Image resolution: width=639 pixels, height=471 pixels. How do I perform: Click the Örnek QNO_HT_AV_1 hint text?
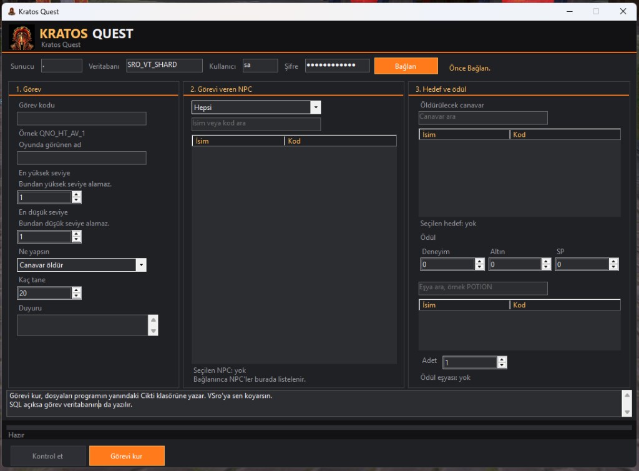[52, 133]
